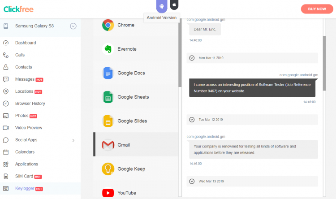
Task: Select the YouTube app icon
Action: click(108, 193)
